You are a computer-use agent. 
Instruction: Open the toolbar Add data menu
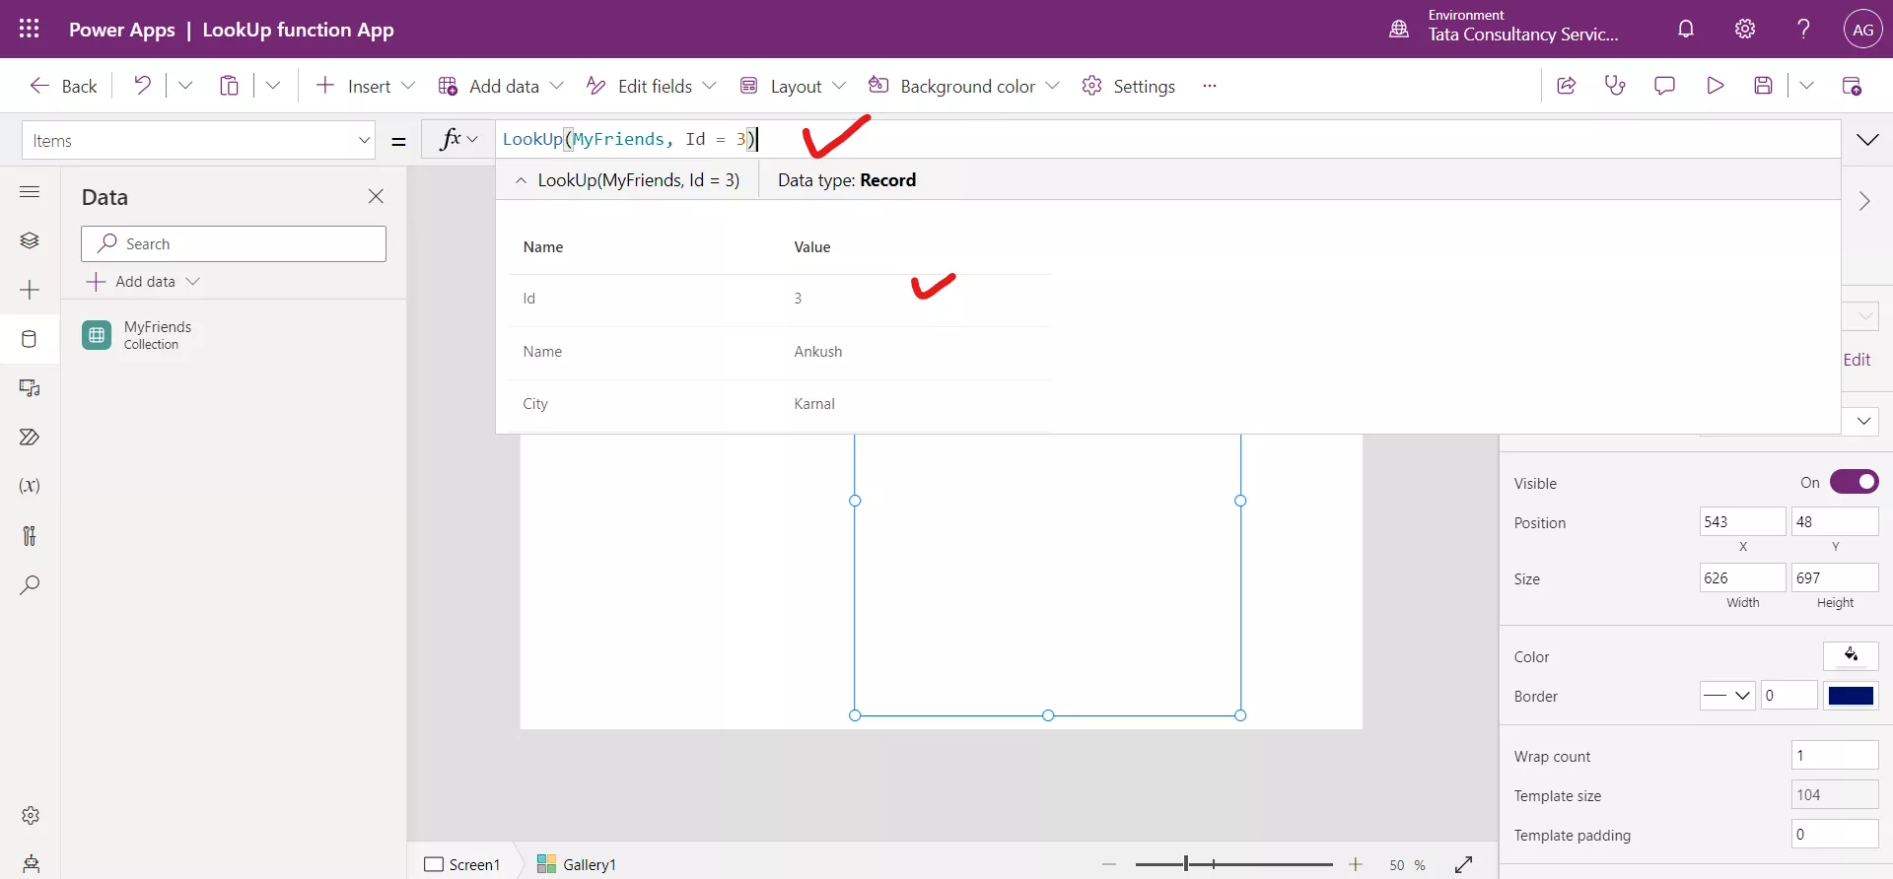[501, 86]
